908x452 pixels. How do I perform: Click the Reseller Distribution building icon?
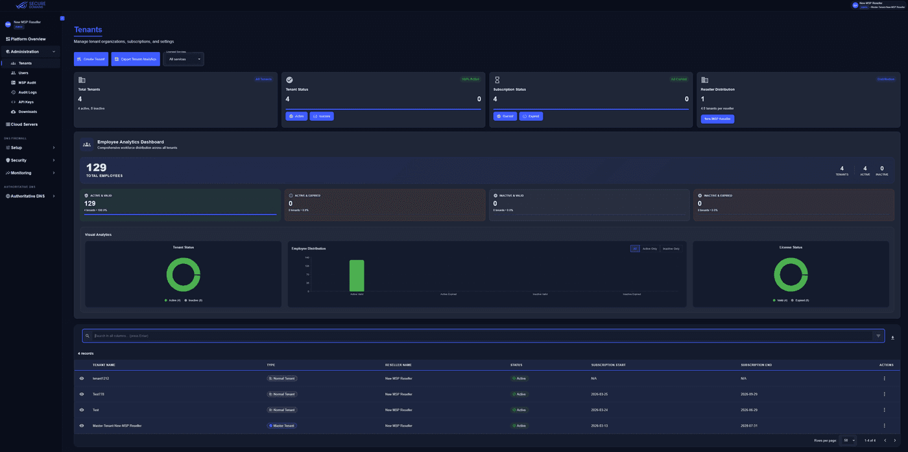pyautogui.click(x=704, y=80)
